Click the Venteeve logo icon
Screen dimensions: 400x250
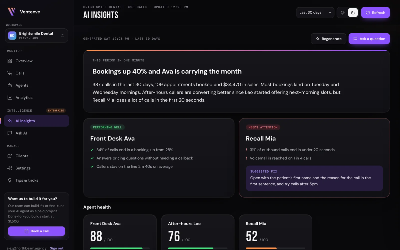[x=11, y=11]
